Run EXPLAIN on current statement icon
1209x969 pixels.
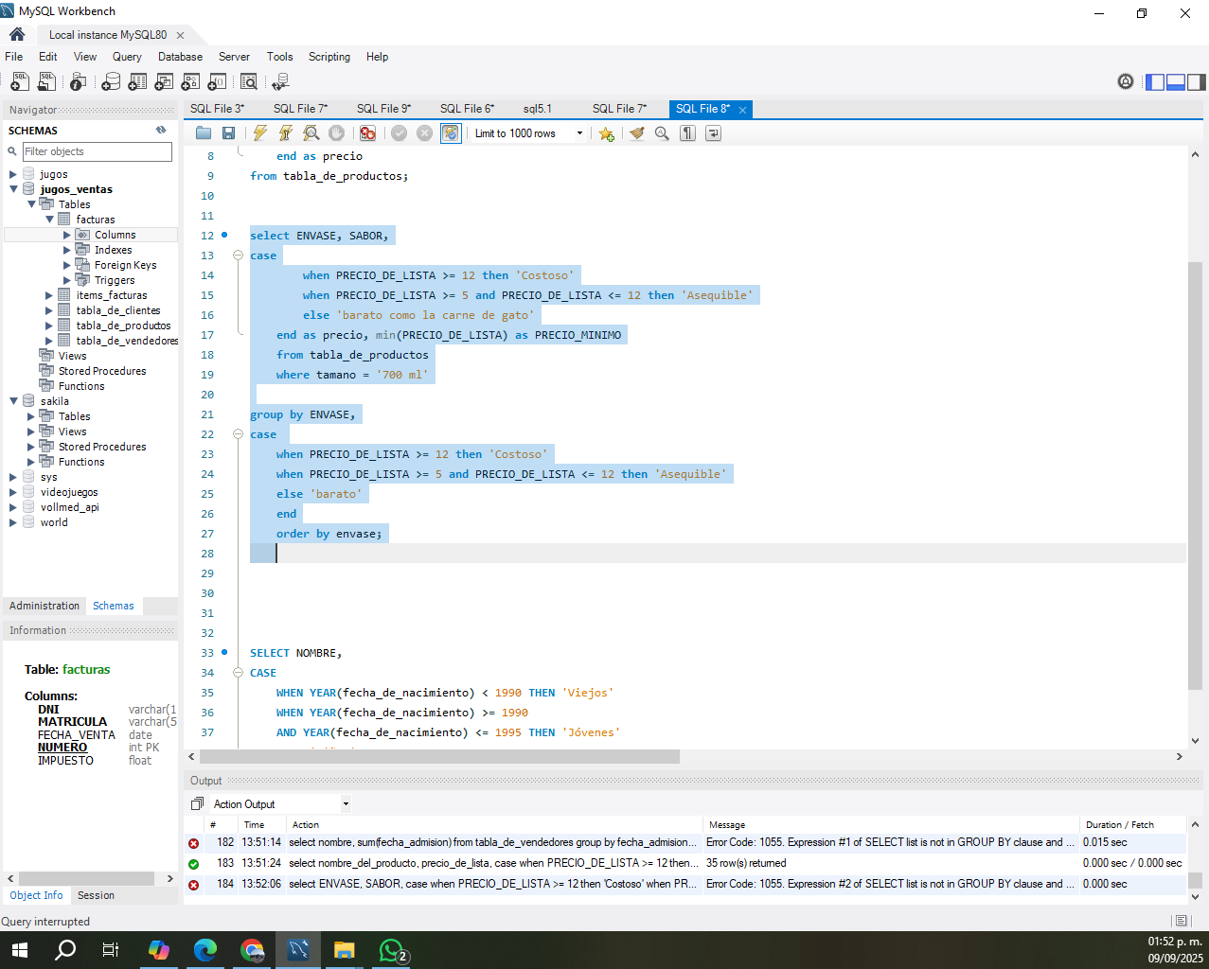point(311,133)
